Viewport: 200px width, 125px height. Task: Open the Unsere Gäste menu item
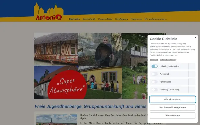click(x=105, y=19)
